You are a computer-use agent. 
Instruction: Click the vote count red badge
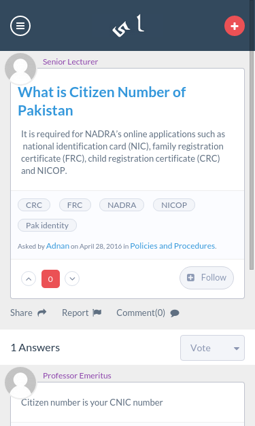(x=50, y=279)
